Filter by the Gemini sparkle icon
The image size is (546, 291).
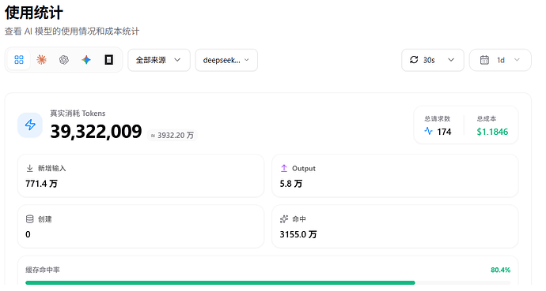(86, 60)
